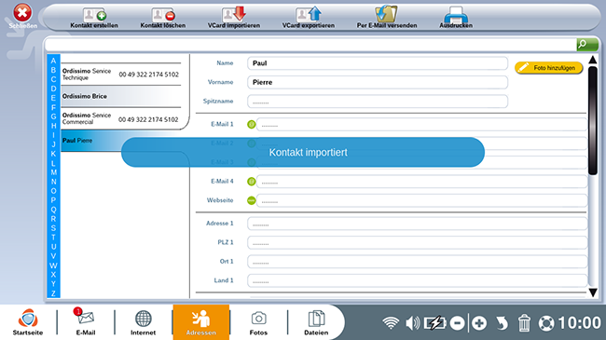Click the Webseite input field

coord(421,200)
